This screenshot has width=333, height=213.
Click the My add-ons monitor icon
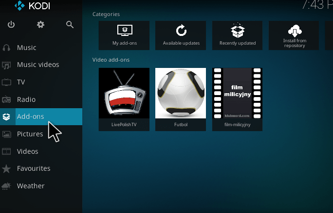125,31
